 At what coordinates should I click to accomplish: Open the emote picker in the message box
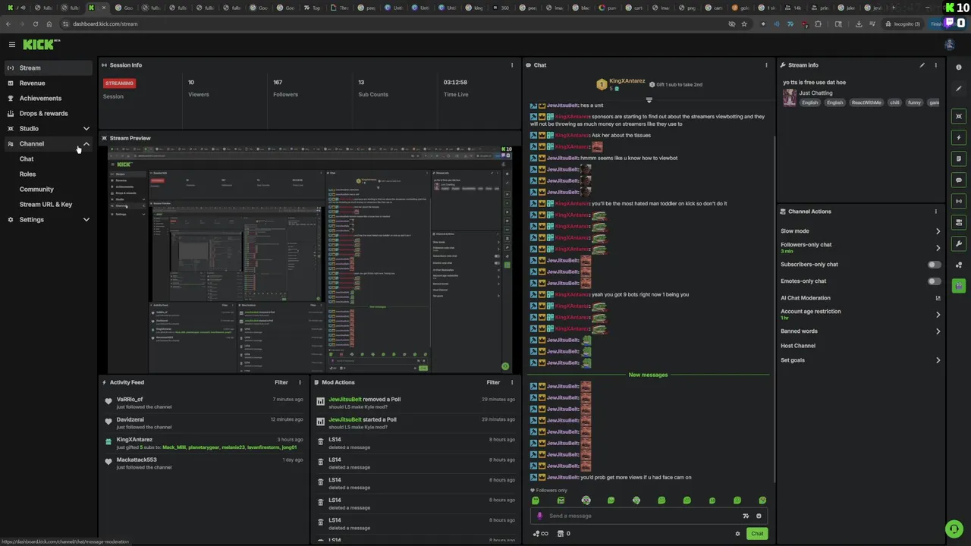tap(759, 516)
